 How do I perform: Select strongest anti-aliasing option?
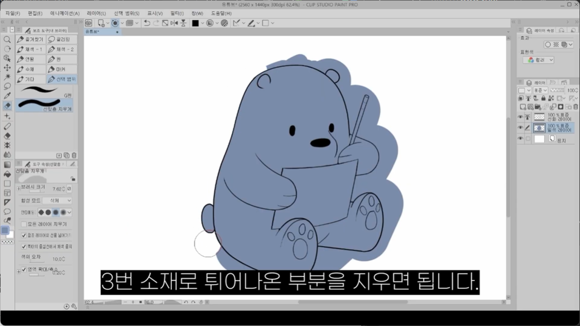point(63,212)
